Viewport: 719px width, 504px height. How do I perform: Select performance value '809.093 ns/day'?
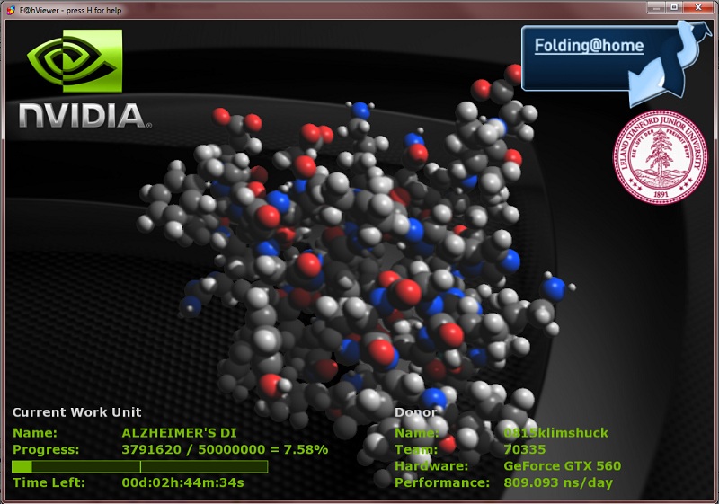pos(558,482)
